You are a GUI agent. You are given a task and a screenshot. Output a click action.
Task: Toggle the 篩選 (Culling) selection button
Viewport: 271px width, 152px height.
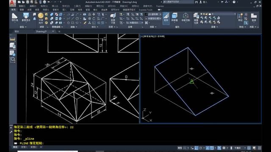166,18
